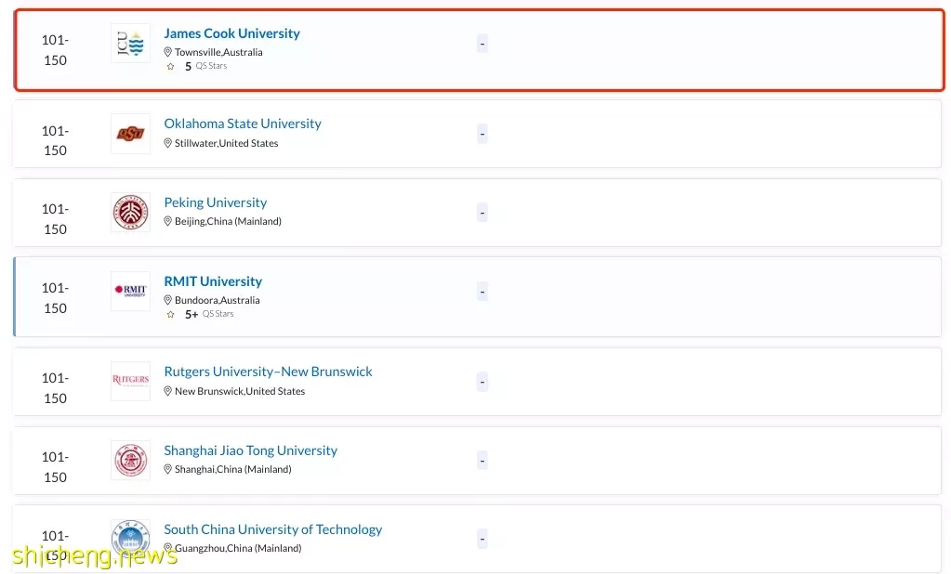The image size is (951, 574).
Task: Click the QS Stars star icon for James Cook University
Action: click(170, 67)
